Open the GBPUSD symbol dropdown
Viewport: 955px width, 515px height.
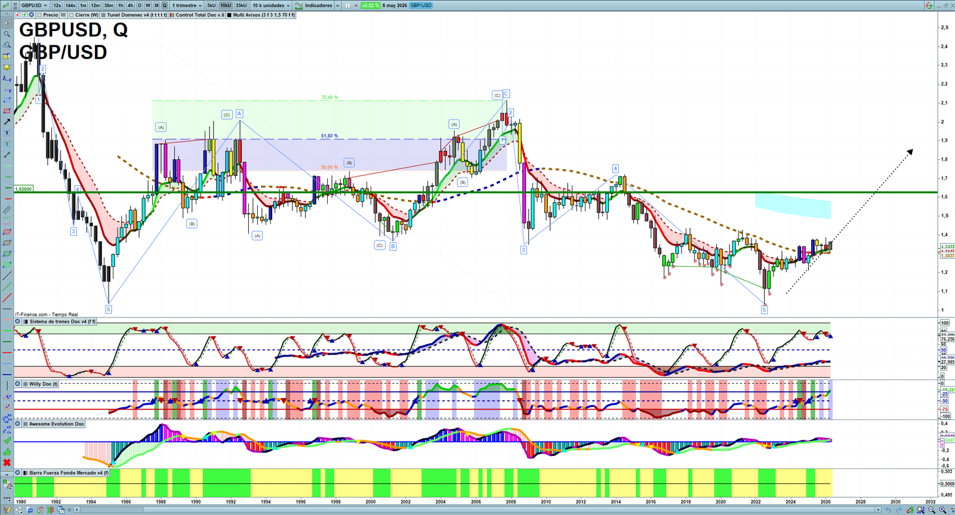[x=34, y=5]
